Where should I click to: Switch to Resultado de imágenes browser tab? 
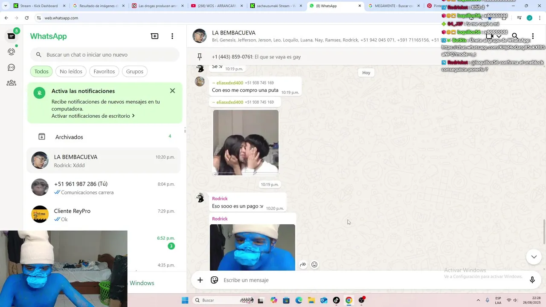click(98, 6)
